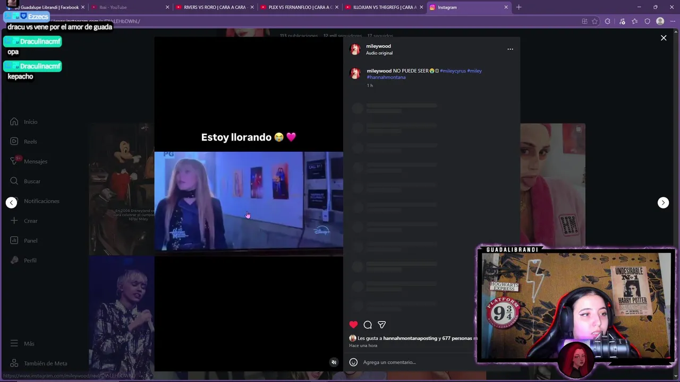Open browser extensions puzzle icon
Image resolution: width=680 pixels, height=382 pixels.
pyautogui.click(x=607, y=21)
